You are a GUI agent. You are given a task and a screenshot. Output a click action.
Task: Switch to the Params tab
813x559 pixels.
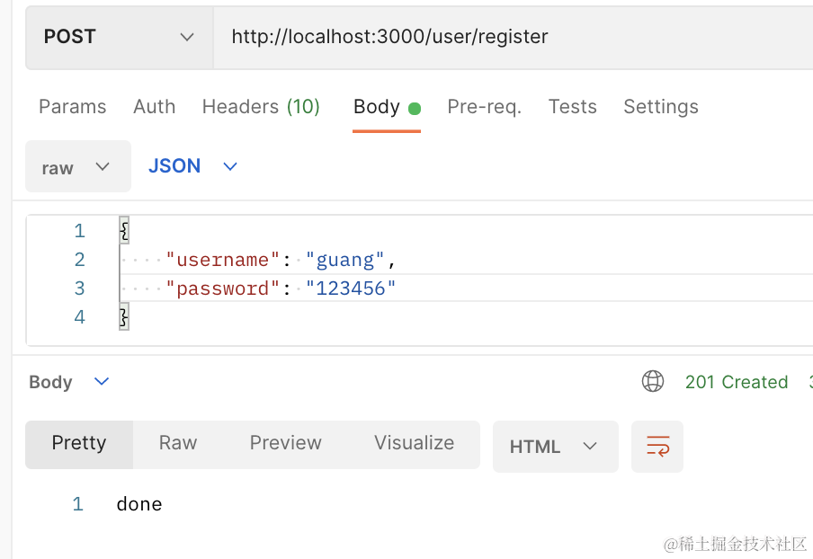coord(72,107)
